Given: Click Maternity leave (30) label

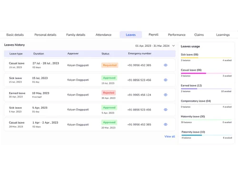Looking at the screenshot, I should [x=193, y=116].
